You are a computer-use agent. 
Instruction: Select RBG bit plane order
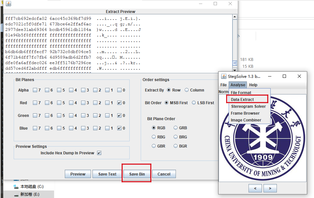pyautogui.click(x=154, y=137)
